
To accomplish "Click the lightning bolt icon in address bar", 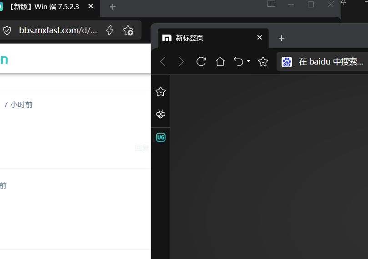I will [110, 30].
